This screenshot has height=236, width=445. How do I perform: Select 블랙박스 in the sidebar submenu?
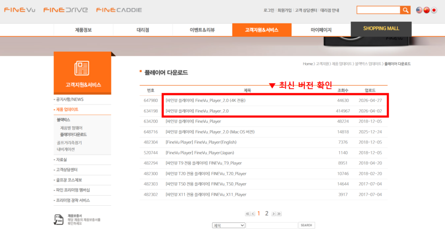click(63, 120)
